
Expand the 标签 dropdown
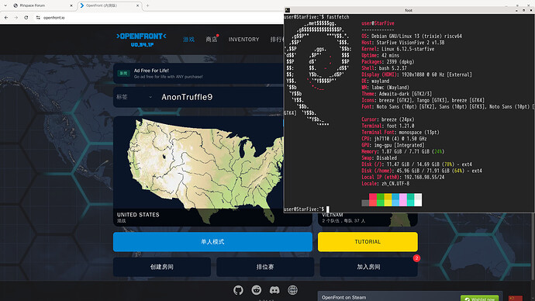(134, 97)
